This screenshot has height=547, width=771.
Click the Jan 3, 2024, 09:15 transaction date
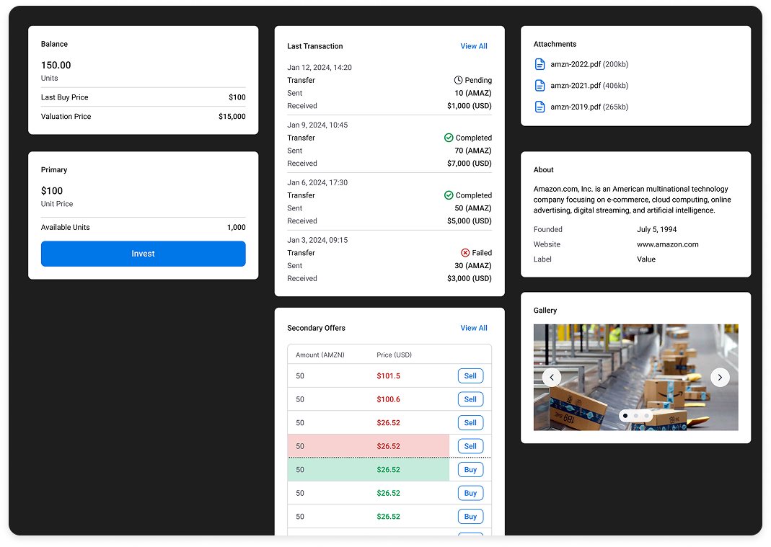click(x=317, y=240)
